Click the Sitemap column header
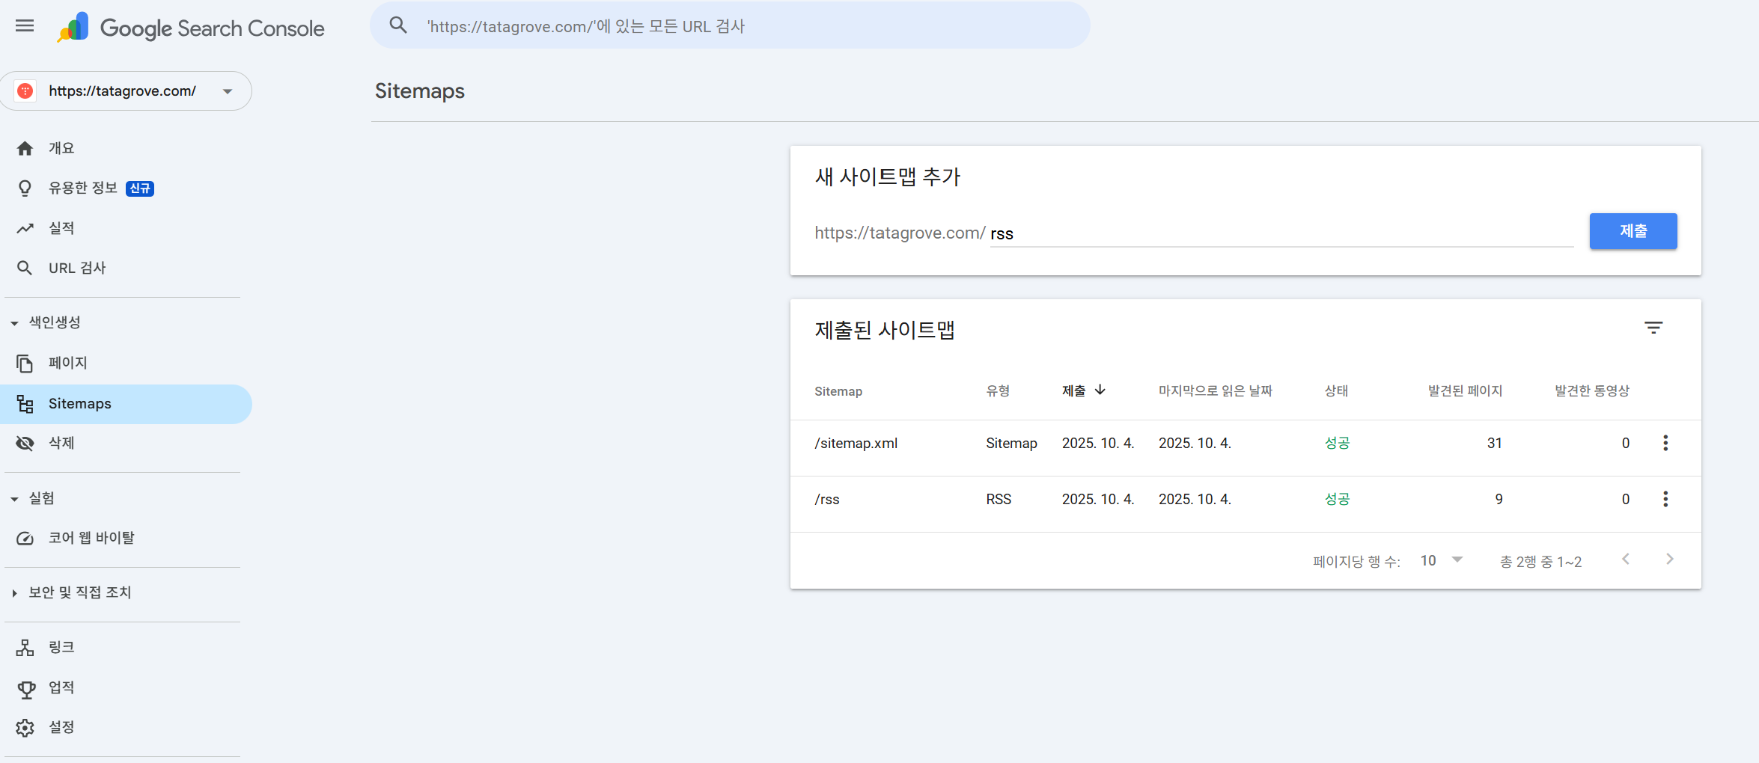Screen dimensions: 1759x763 click(x=838, y=391)
